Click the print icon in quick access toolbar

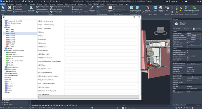(x=23, y=1)
